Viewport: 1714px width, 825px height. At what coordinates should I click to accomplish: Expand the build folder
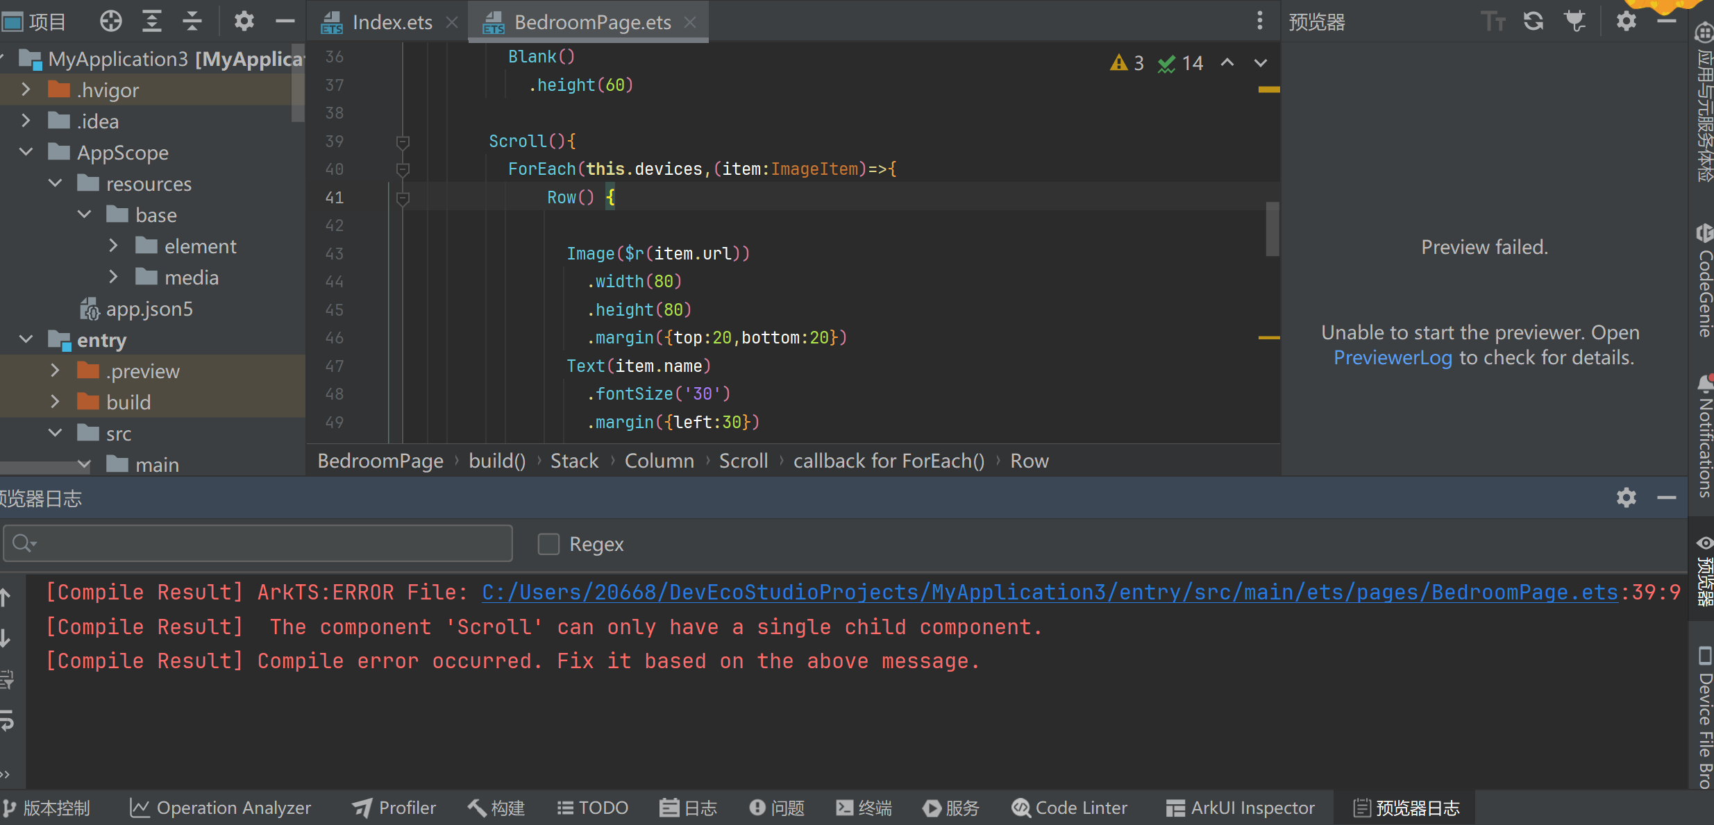coord(55,402)
